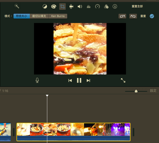Viewport: 159px width, 143px height.
Task: Click the playhead marker on timeline
Action: coord(47,95)
